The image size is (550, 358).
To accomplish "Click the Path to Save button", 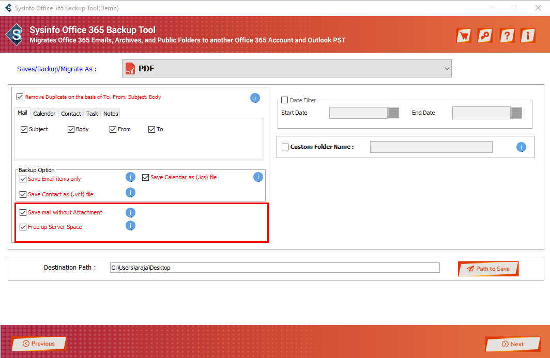I will pos(488,269).
